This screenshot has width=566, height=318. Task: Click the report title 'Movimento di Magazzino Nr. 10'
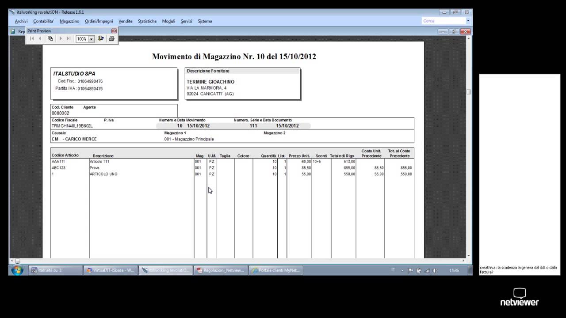[x=234, y=57]
